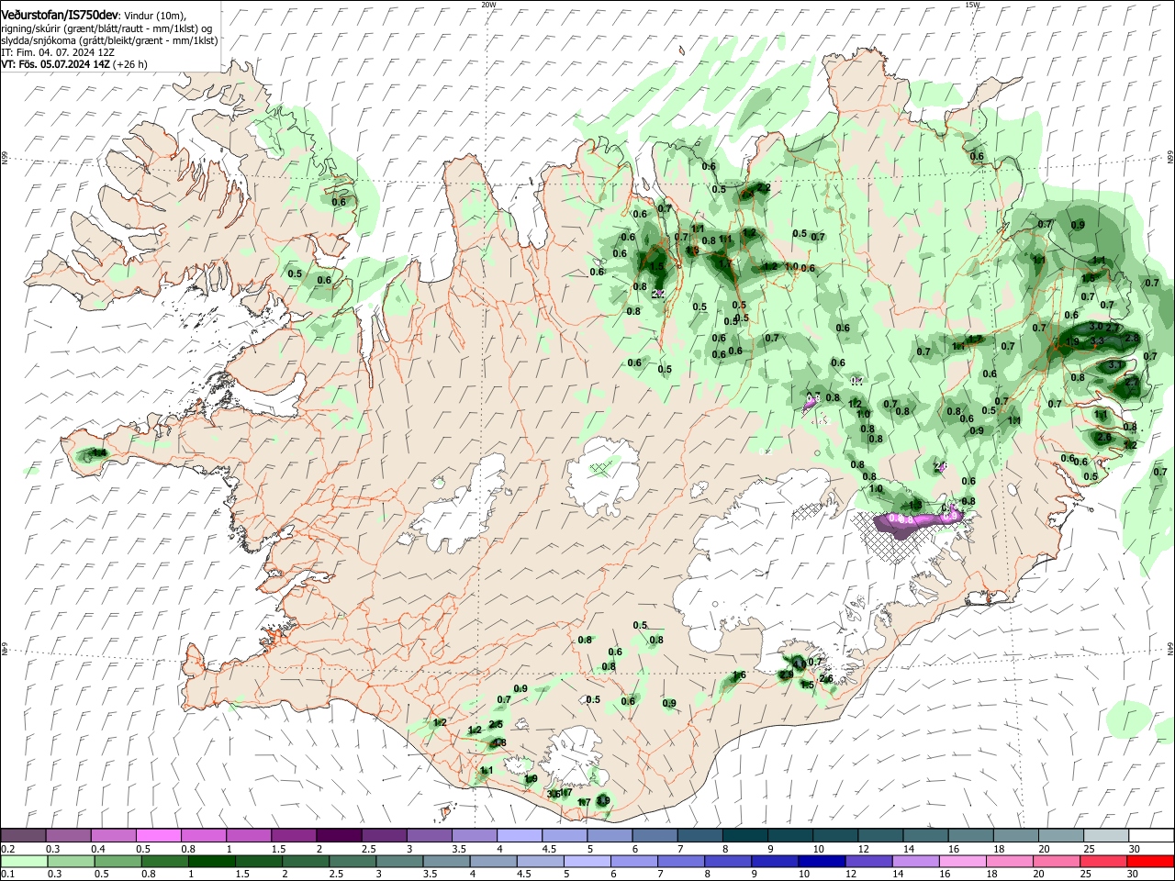The width and height of the screenshot is (1175, 881).
Task: Pick the grey-teal 3 rain legend swatch
Action: coord(399,861)
